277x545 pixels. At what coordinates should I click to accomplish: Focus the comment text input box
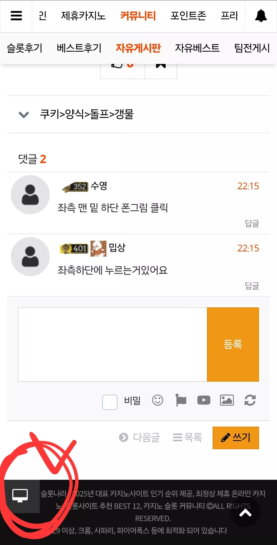[113, 344]
